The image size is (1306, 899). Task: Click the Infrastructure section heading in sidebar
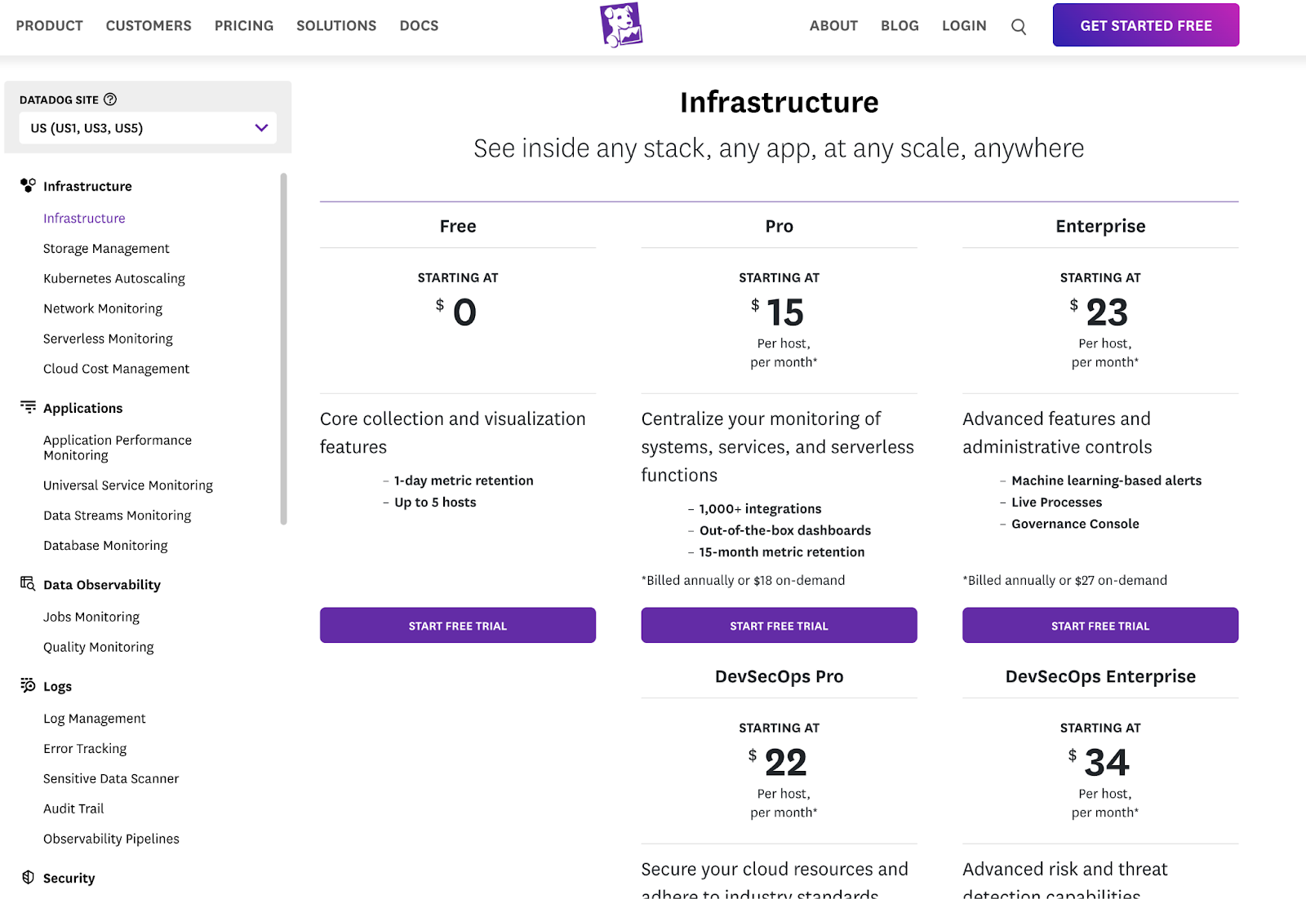(x=87, y=186)
